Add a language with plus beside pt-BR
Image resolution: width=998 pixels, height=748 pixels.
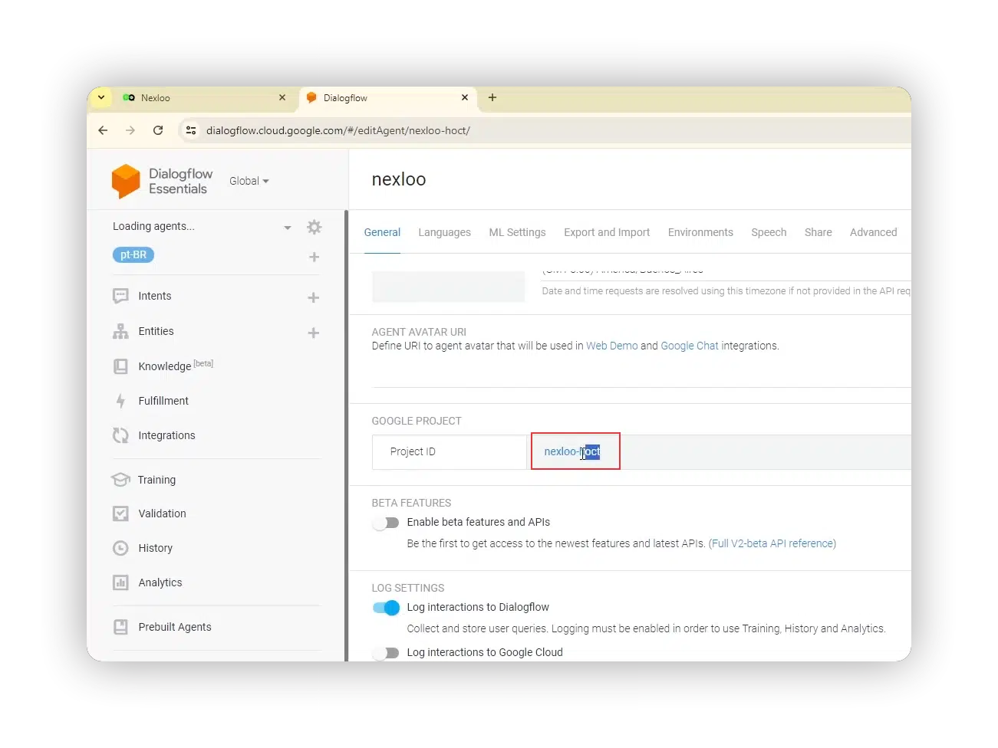[x=314, y=257]
